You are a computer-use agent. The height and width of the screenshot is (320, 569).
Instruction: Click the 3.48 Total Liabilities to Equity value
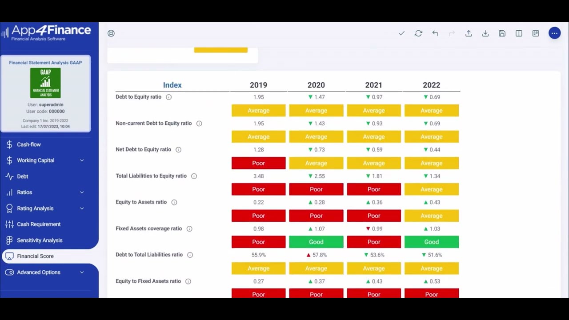258,176
